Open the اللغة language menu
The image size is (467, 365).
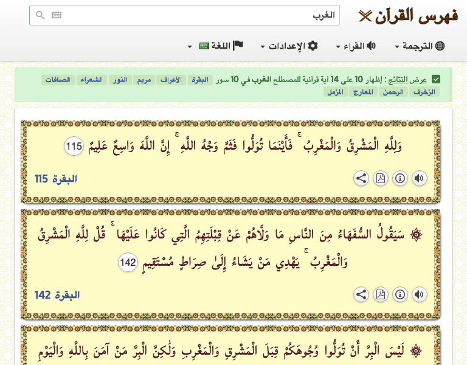tap(215, 46)
